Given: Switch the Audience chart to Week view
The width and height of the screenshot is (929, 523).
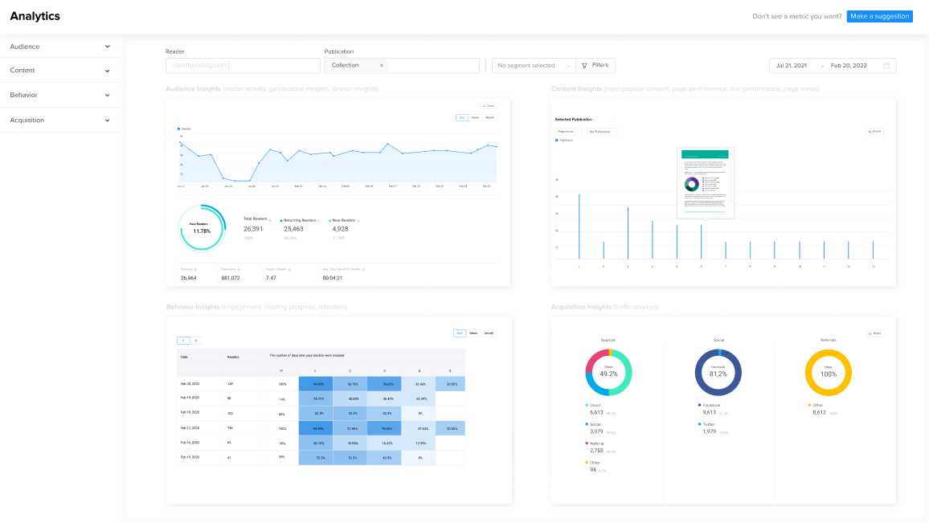Looking at the screenshot, I should point(474,117).
